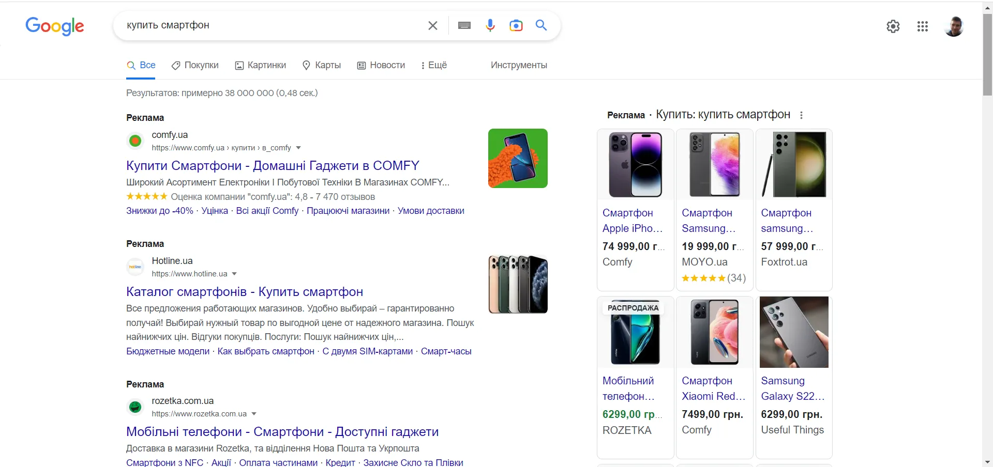
Task: Open the Samsung product image from MOYO.ua
Action: [x=715, y=164]
